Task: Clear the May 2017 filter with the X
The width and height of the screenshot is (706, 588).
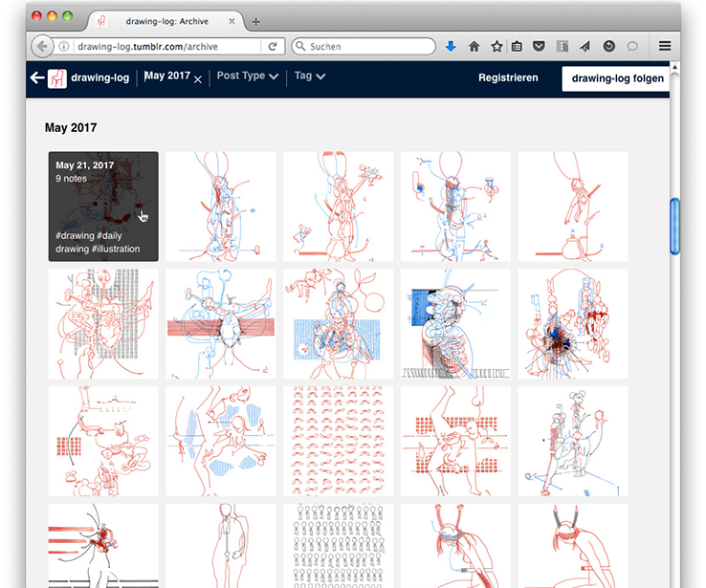Action: pos(198,80)
